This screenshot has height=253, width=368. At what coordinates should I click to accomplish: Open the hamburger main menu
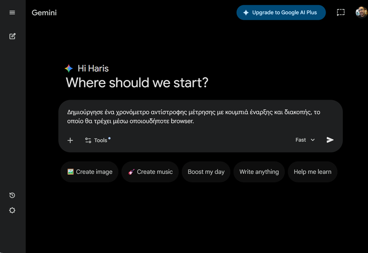click(x=12, y=13)
